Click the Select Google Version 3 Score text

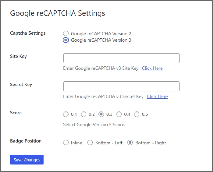[x=94, y=125]
